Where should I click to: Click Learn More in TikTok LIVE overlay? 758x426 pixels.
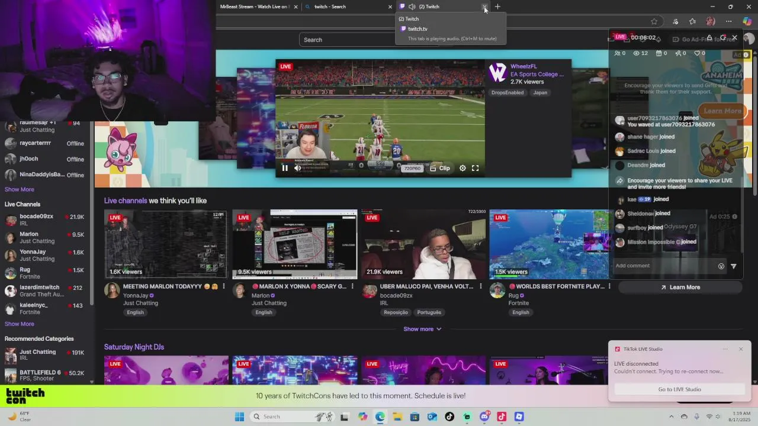pos(680,288)
